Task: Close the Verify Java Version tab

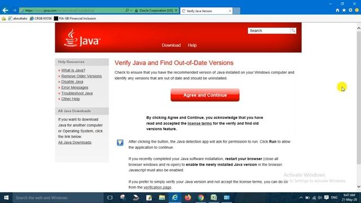Action: click(x=230, y=11)
